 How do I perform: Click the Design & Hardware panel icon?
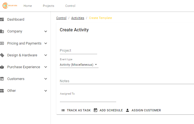tap(2, 55)
